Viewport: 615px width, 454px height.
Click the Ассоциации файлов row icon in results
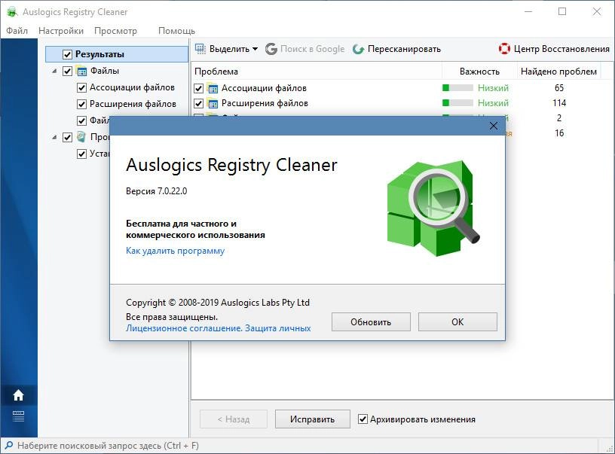(213, 88)
